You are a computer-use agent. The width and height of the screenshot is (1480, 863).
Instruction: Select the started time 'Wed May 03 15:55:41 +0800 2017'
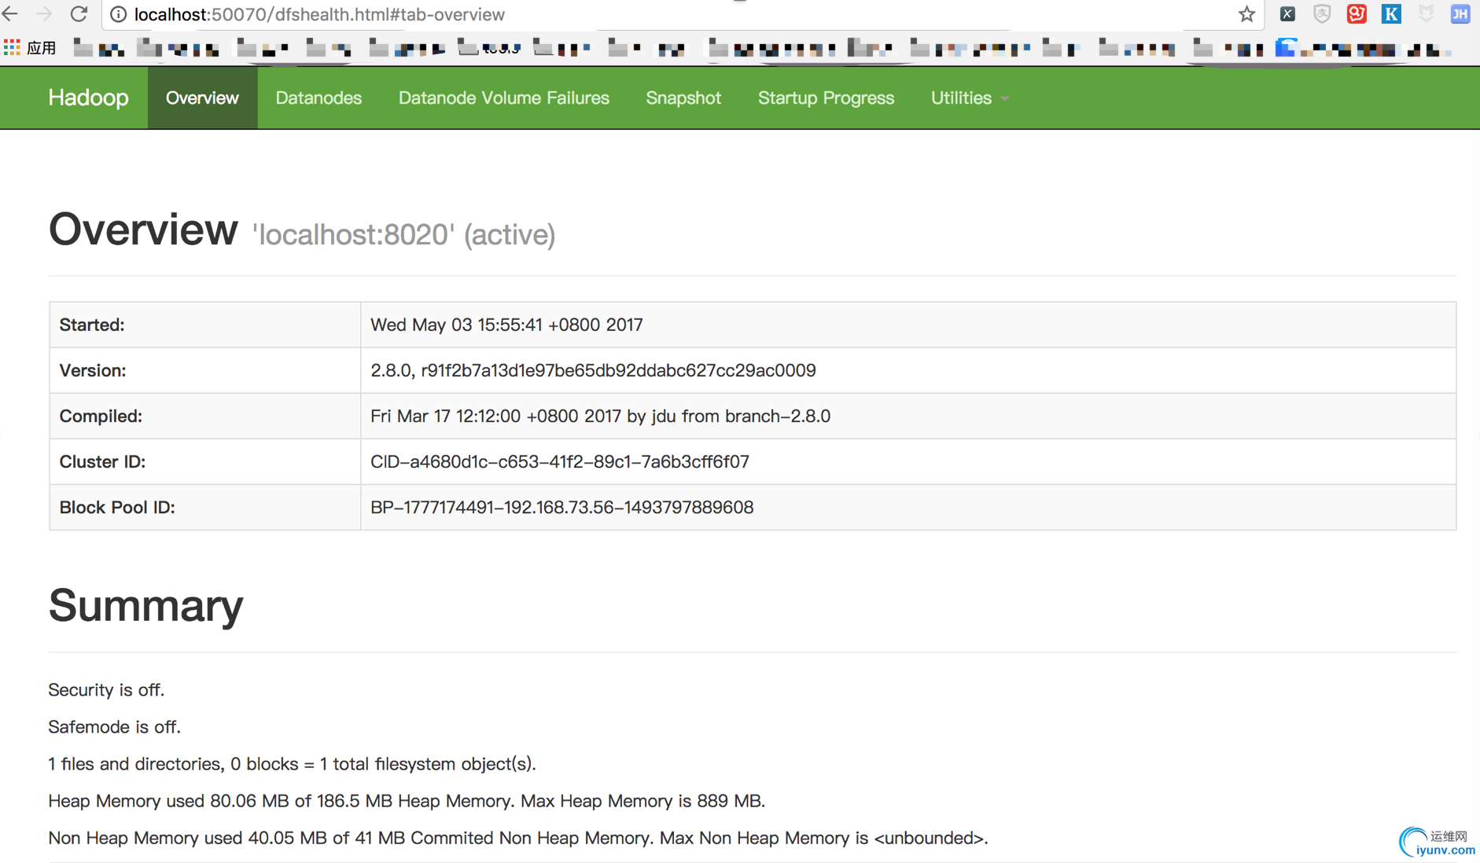pyautogui.click(x=506, y=325)
